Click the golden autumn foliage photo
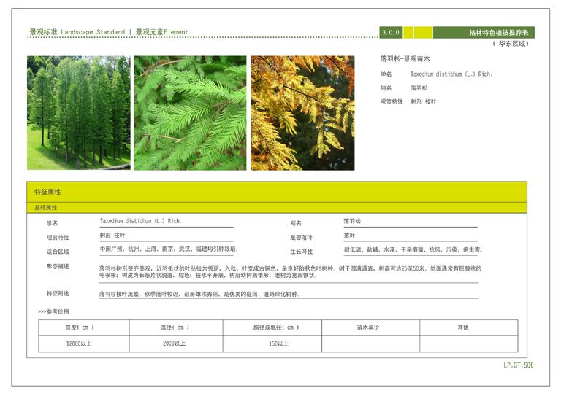Image resolution: width=561 pixels, height=396 pixels. (302, 112)
